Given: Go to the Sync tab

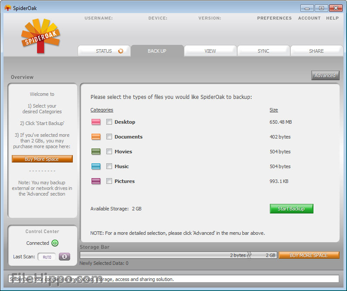Looking at the screenshot, I should pyautogui.click(x=263, y=51).
